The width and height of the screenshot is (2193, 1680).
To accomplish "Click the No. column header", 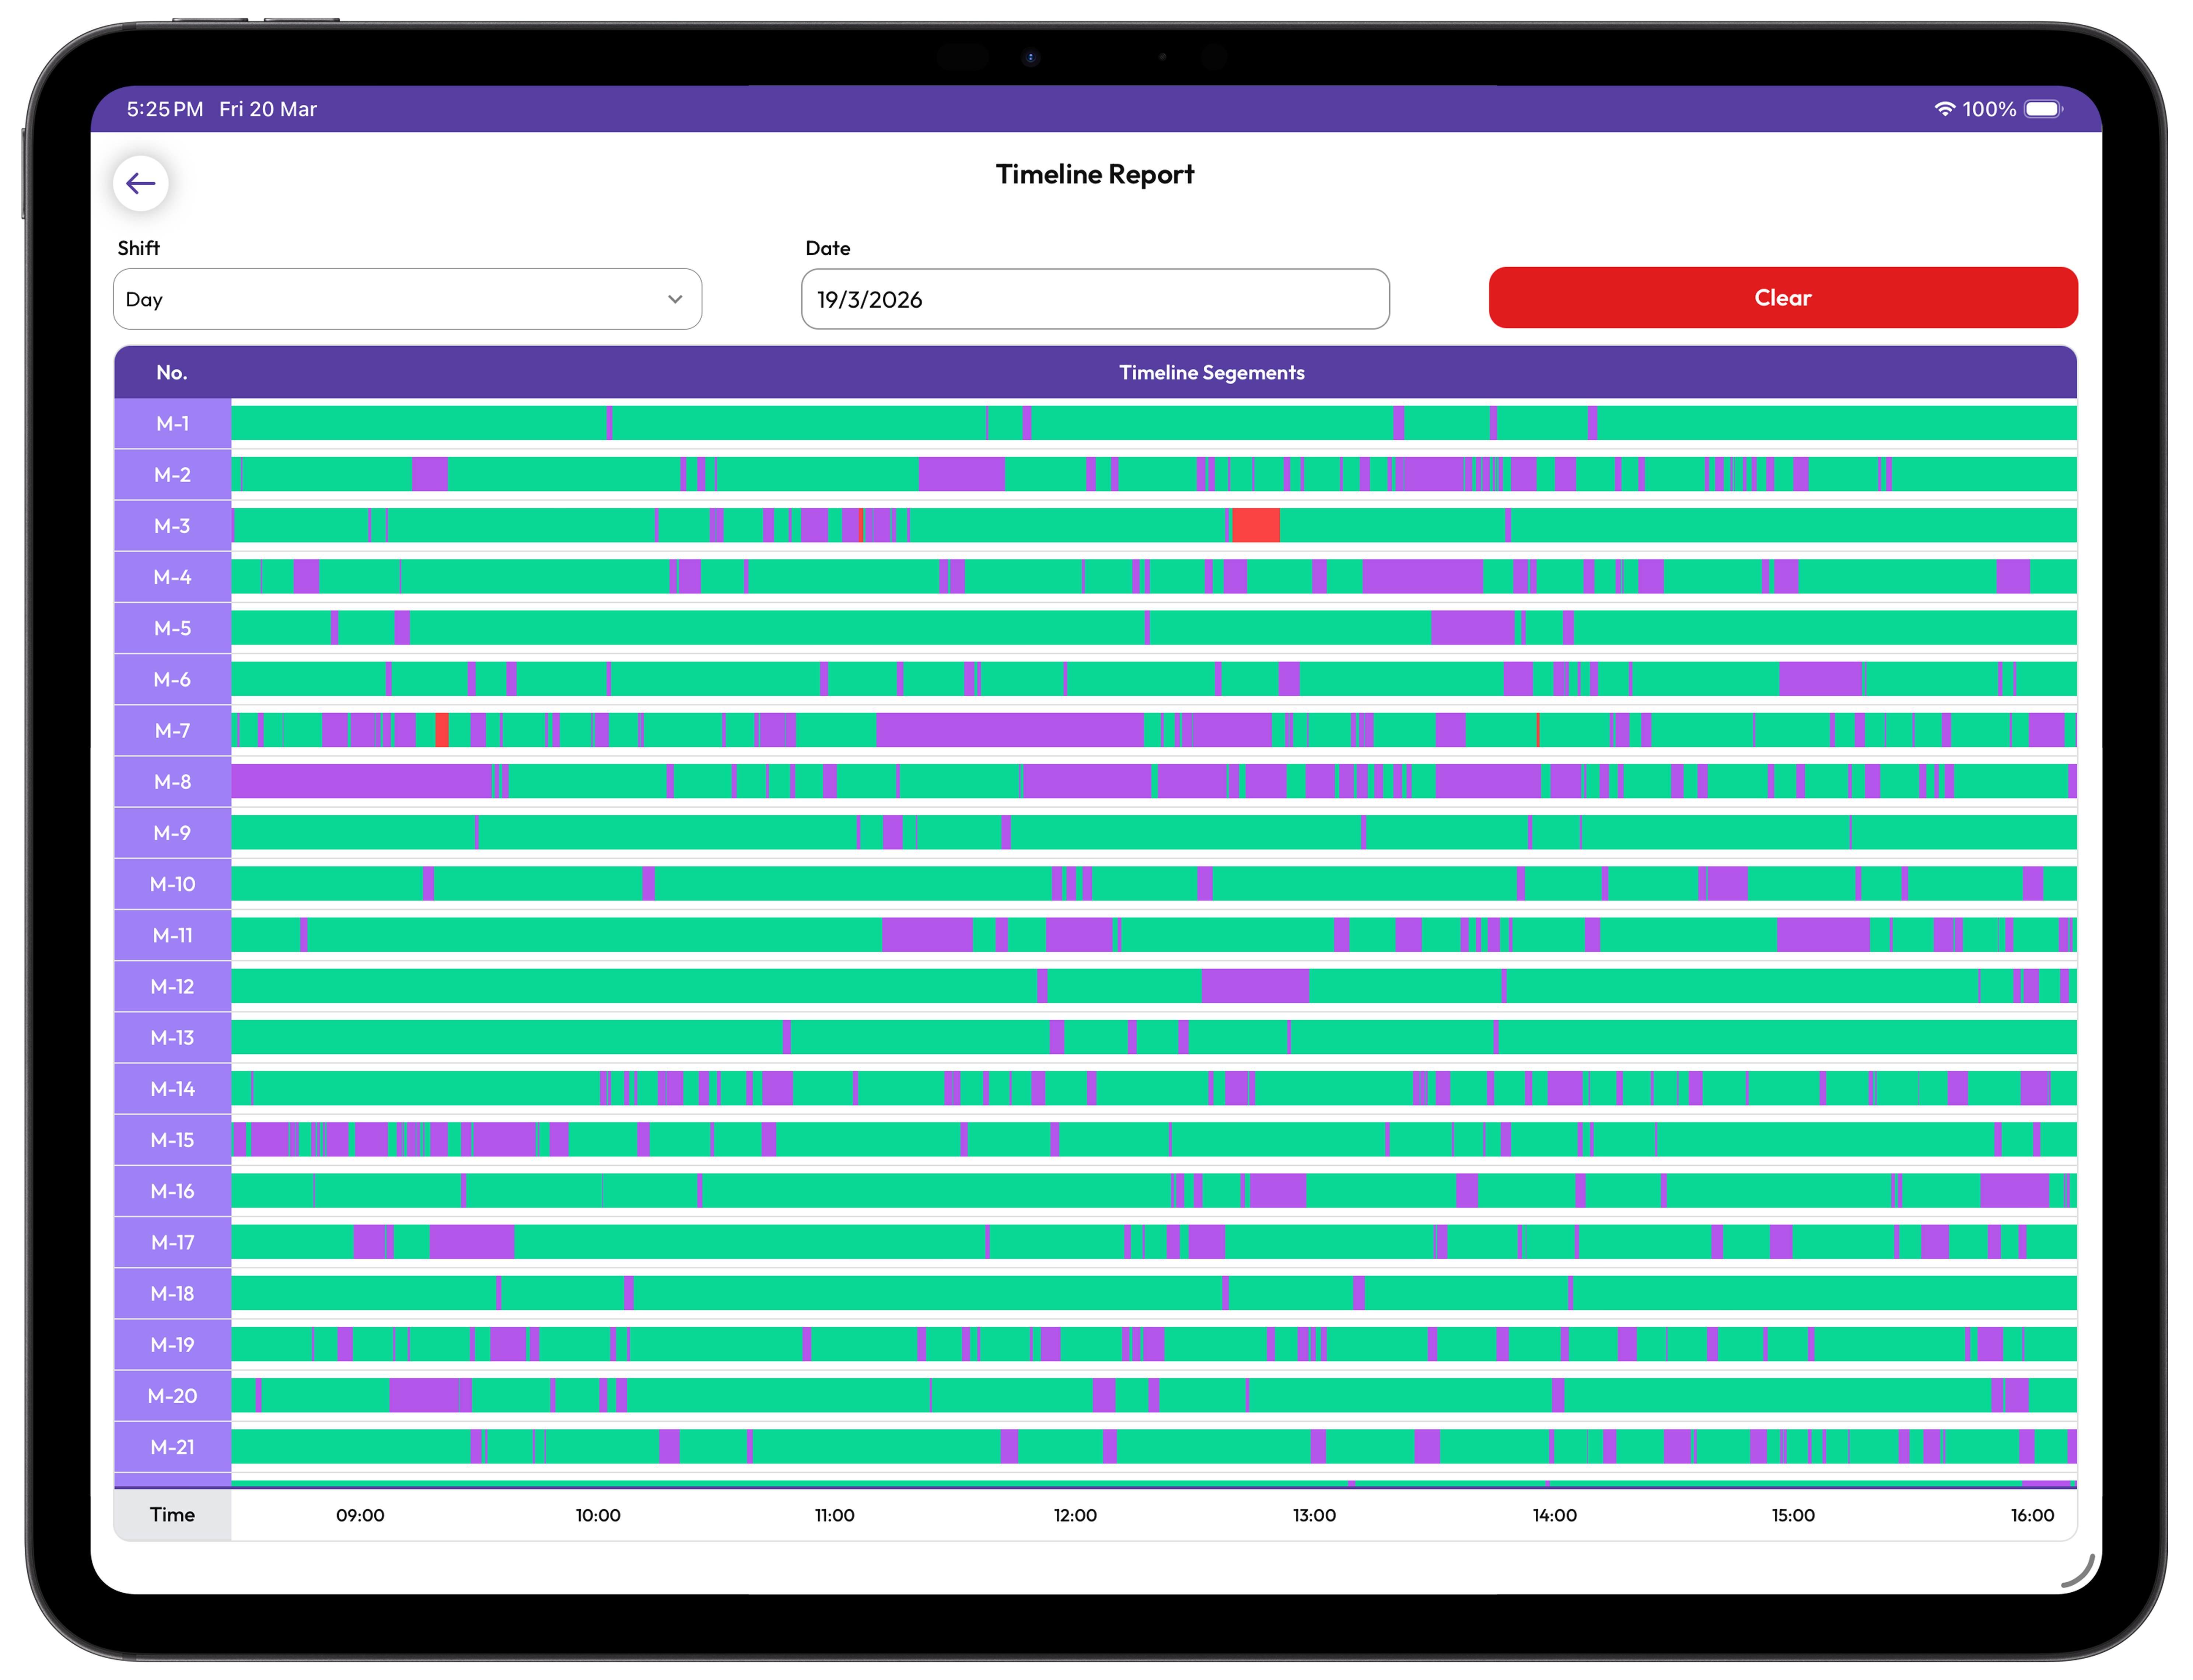I will pos(172,373).
